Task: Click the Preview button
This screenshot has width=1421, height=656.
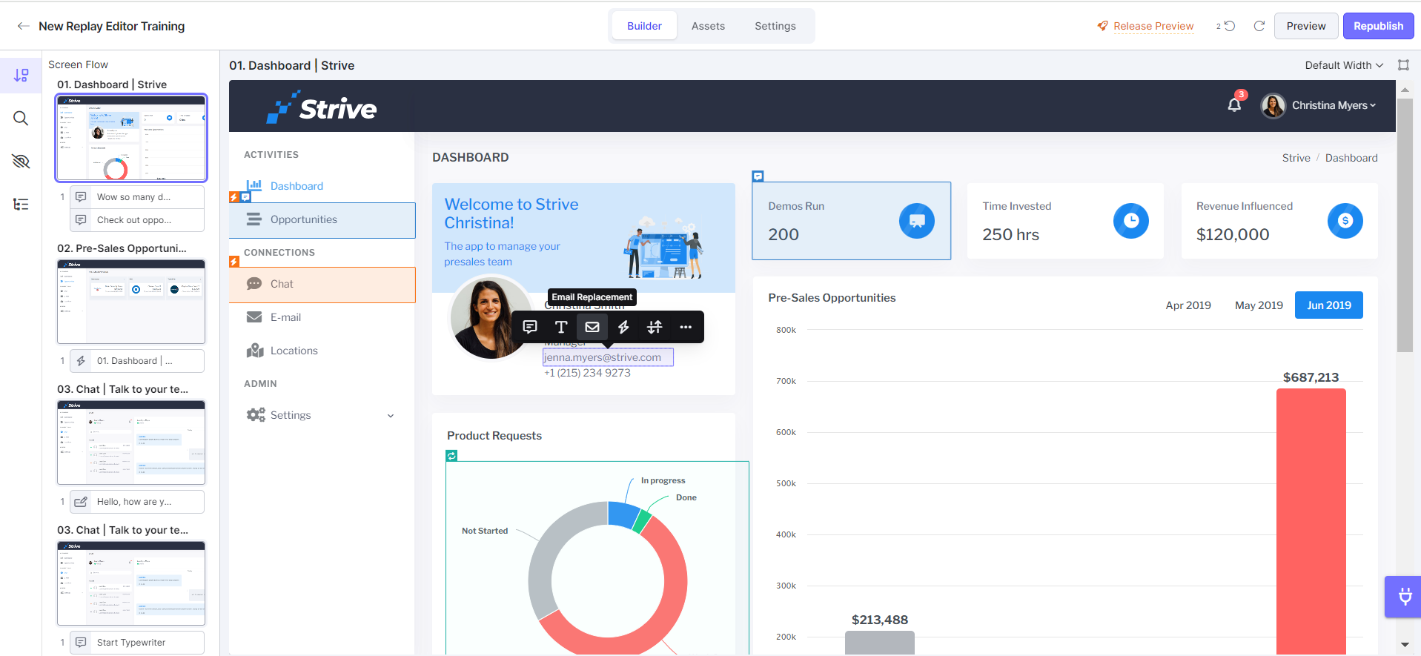Action: (1306, 26)
